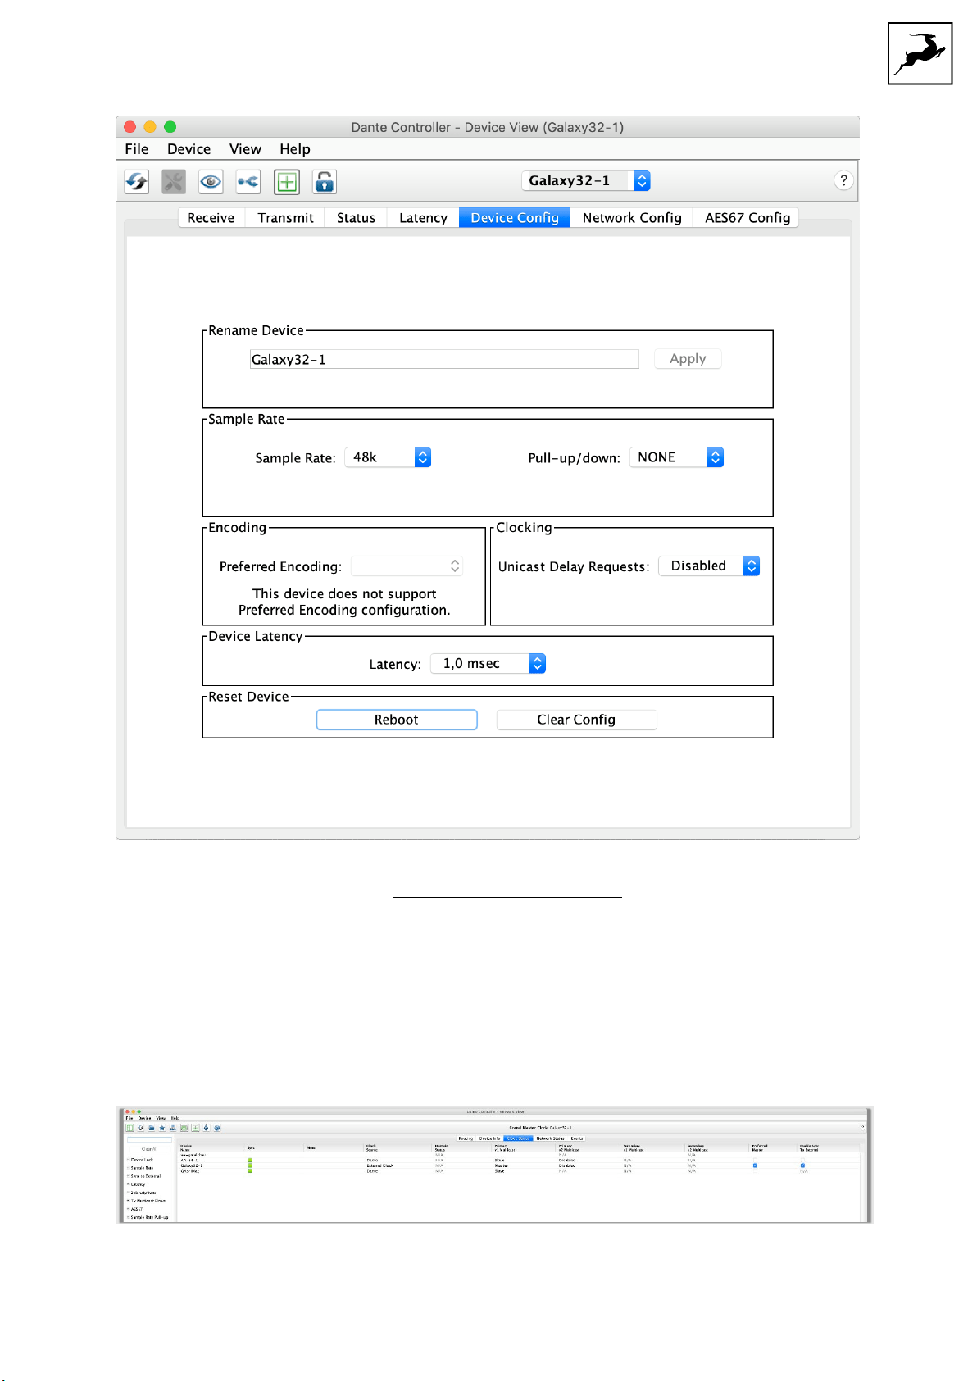
Task: Open the Latency 1,0 msec dropdown
Action: coord(489,663)
